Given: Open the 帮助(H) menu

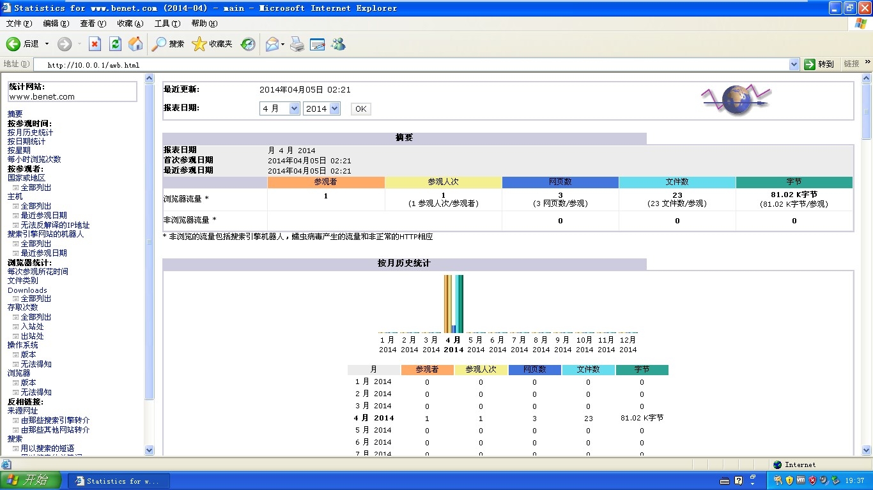Looking at the screenshot, I should [x=205, y=24].
